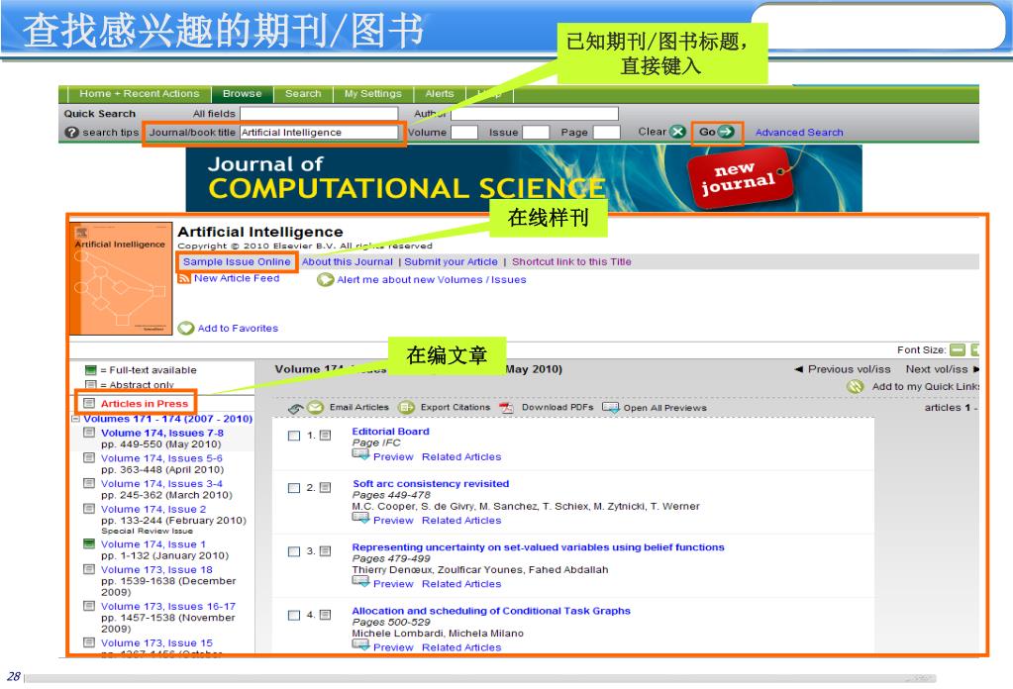The width and height of the screenshot is (1013, 689).
Task: Click the Artificial Intelligence journal cover thumbnail
Action: click(x=120, y=279)
